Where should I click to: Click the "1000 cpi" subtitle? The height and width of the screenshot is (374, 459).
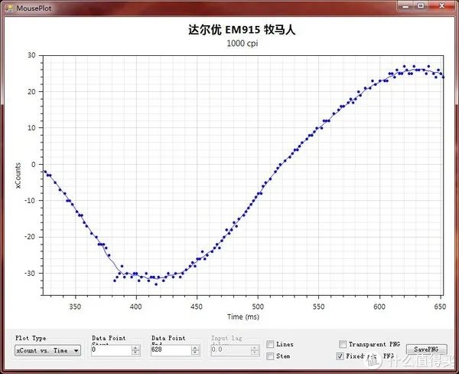pyautogui.click(x=242, y=44)
